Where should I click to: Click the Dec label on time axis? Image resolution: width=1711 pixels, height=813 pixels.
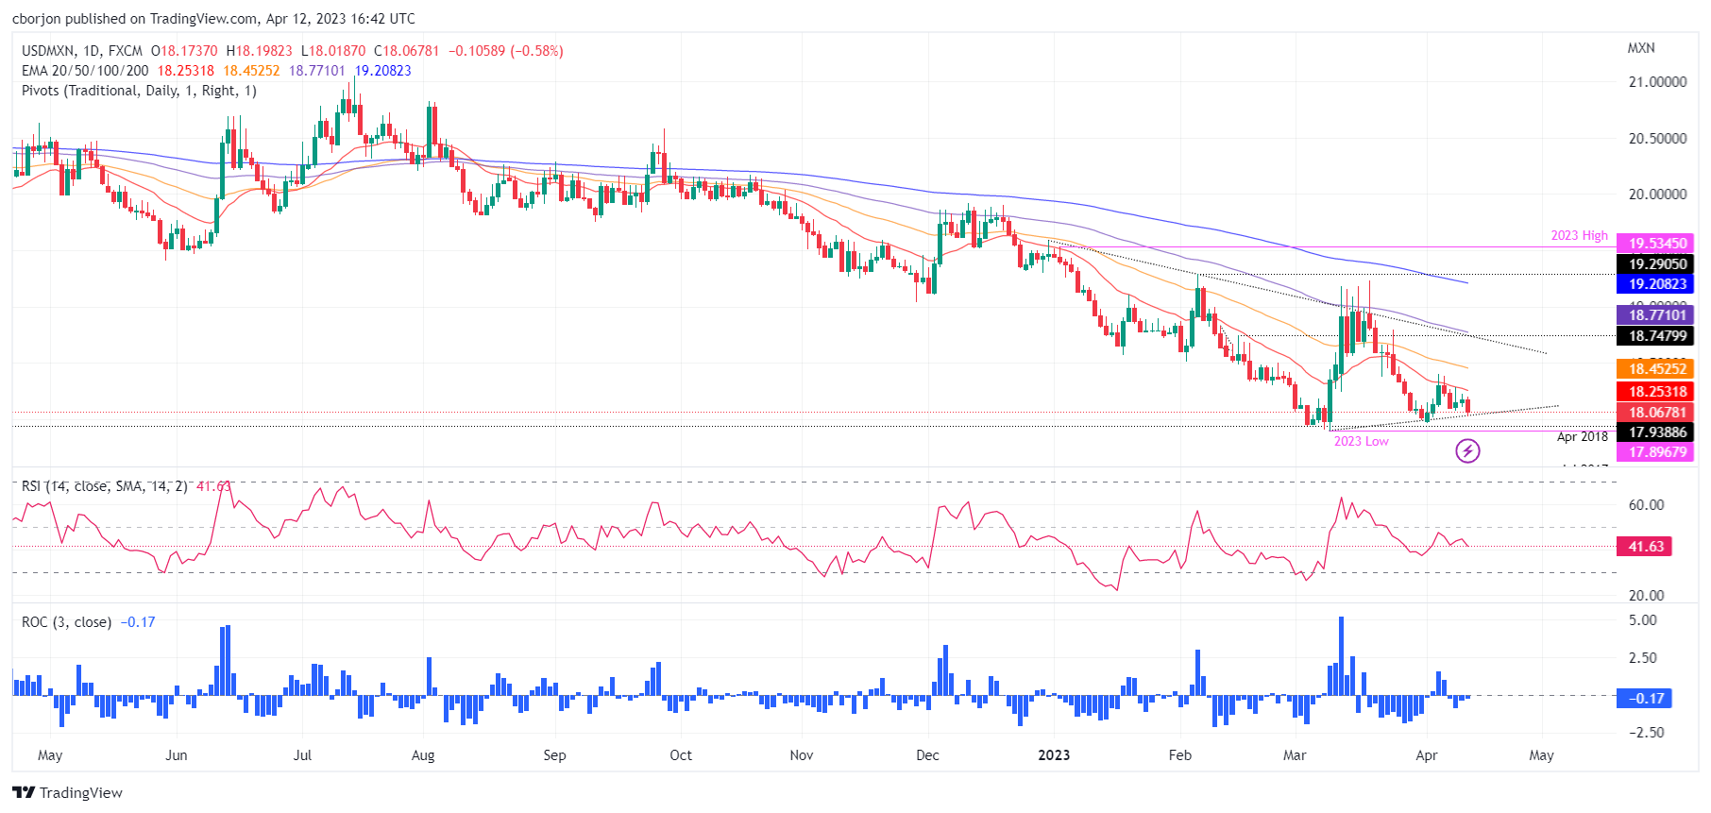pos(927,755)
